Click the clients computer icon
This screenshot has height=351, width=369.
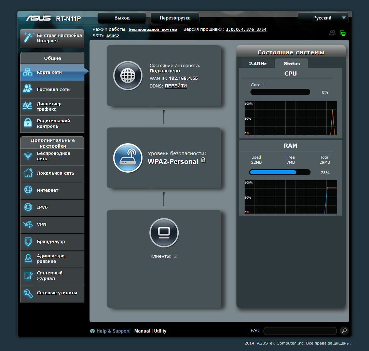point(164,233)
